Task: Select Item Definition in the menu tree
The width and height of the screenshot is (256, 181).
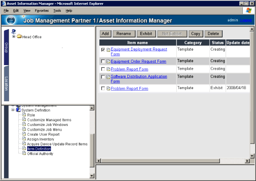Action: coord(39,149)
